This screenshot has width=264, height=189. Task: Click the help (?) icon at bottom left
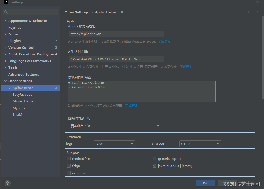coord(7,183)
